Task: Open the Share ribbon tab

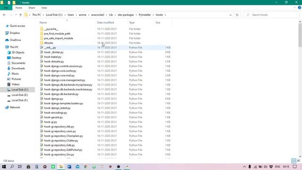Action: coord(32,8)
